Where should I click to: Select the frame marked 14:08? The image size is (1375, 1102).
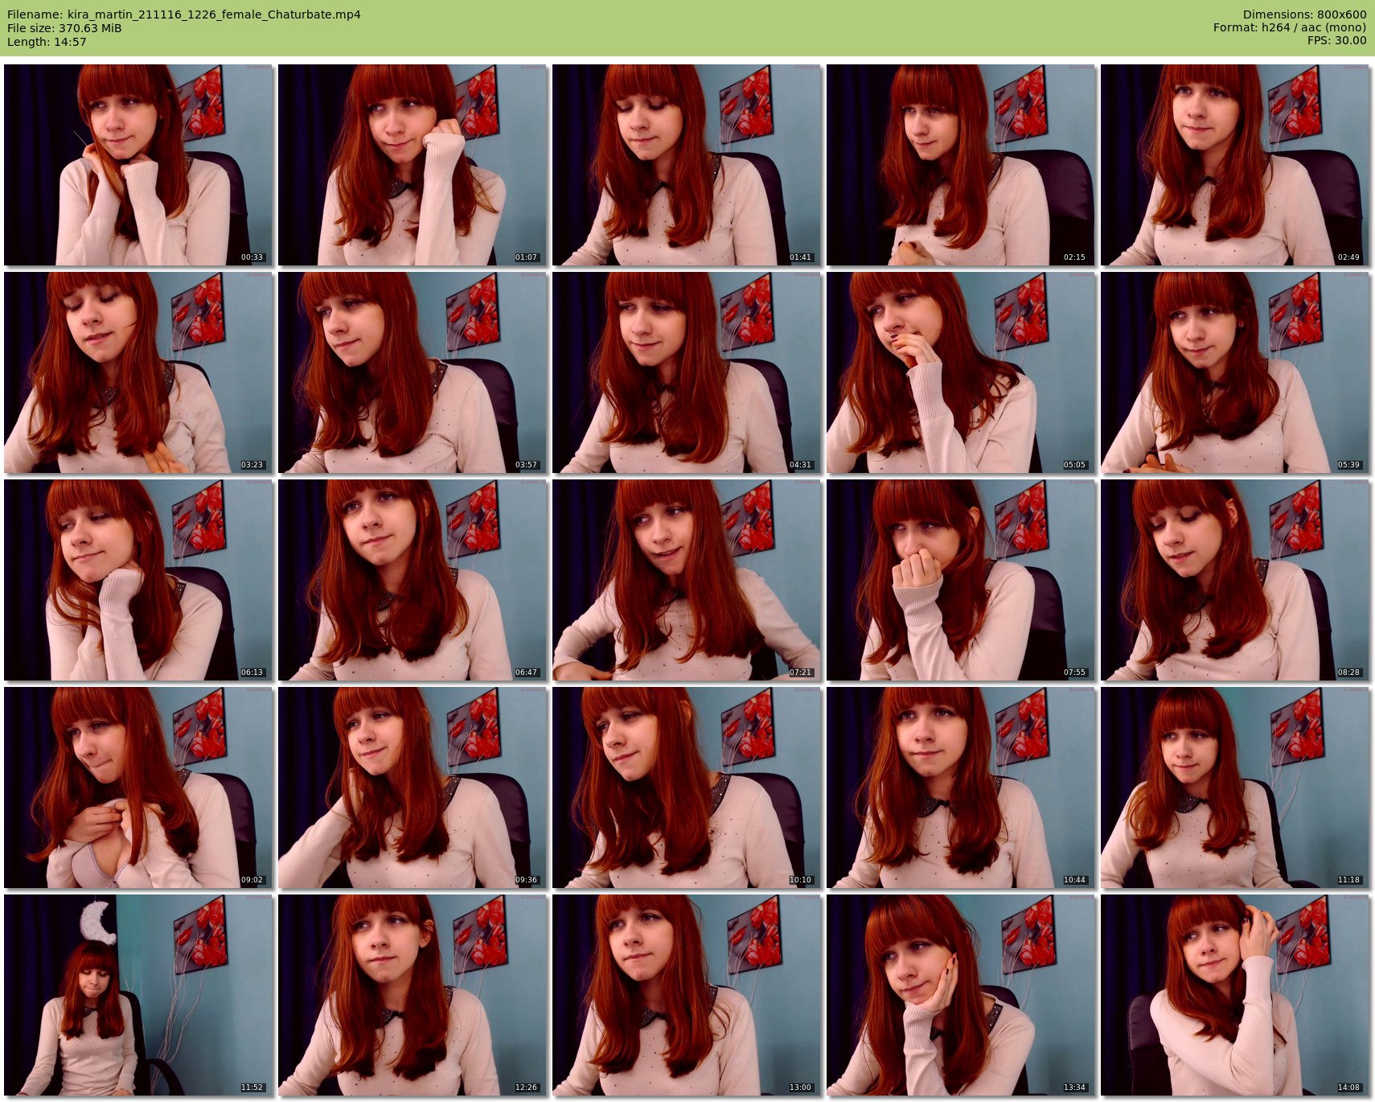1235,995
